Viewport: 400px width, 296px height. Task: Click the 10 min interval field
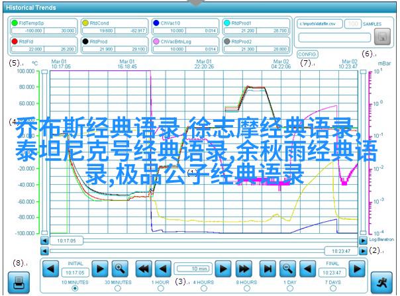(x=193, y=269)
